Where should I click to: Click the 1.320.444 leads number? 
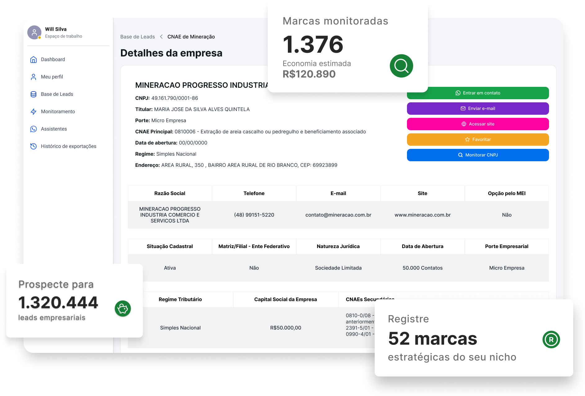(x=58, y=303)
